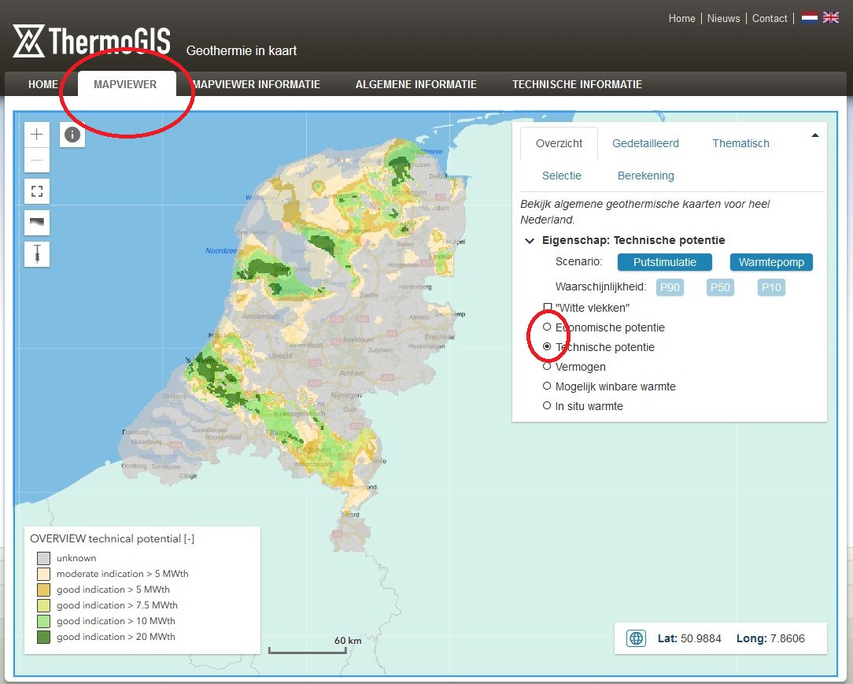
Task: Collapse the Eigenschap section chevron
Action: click(x=530, y=241)
